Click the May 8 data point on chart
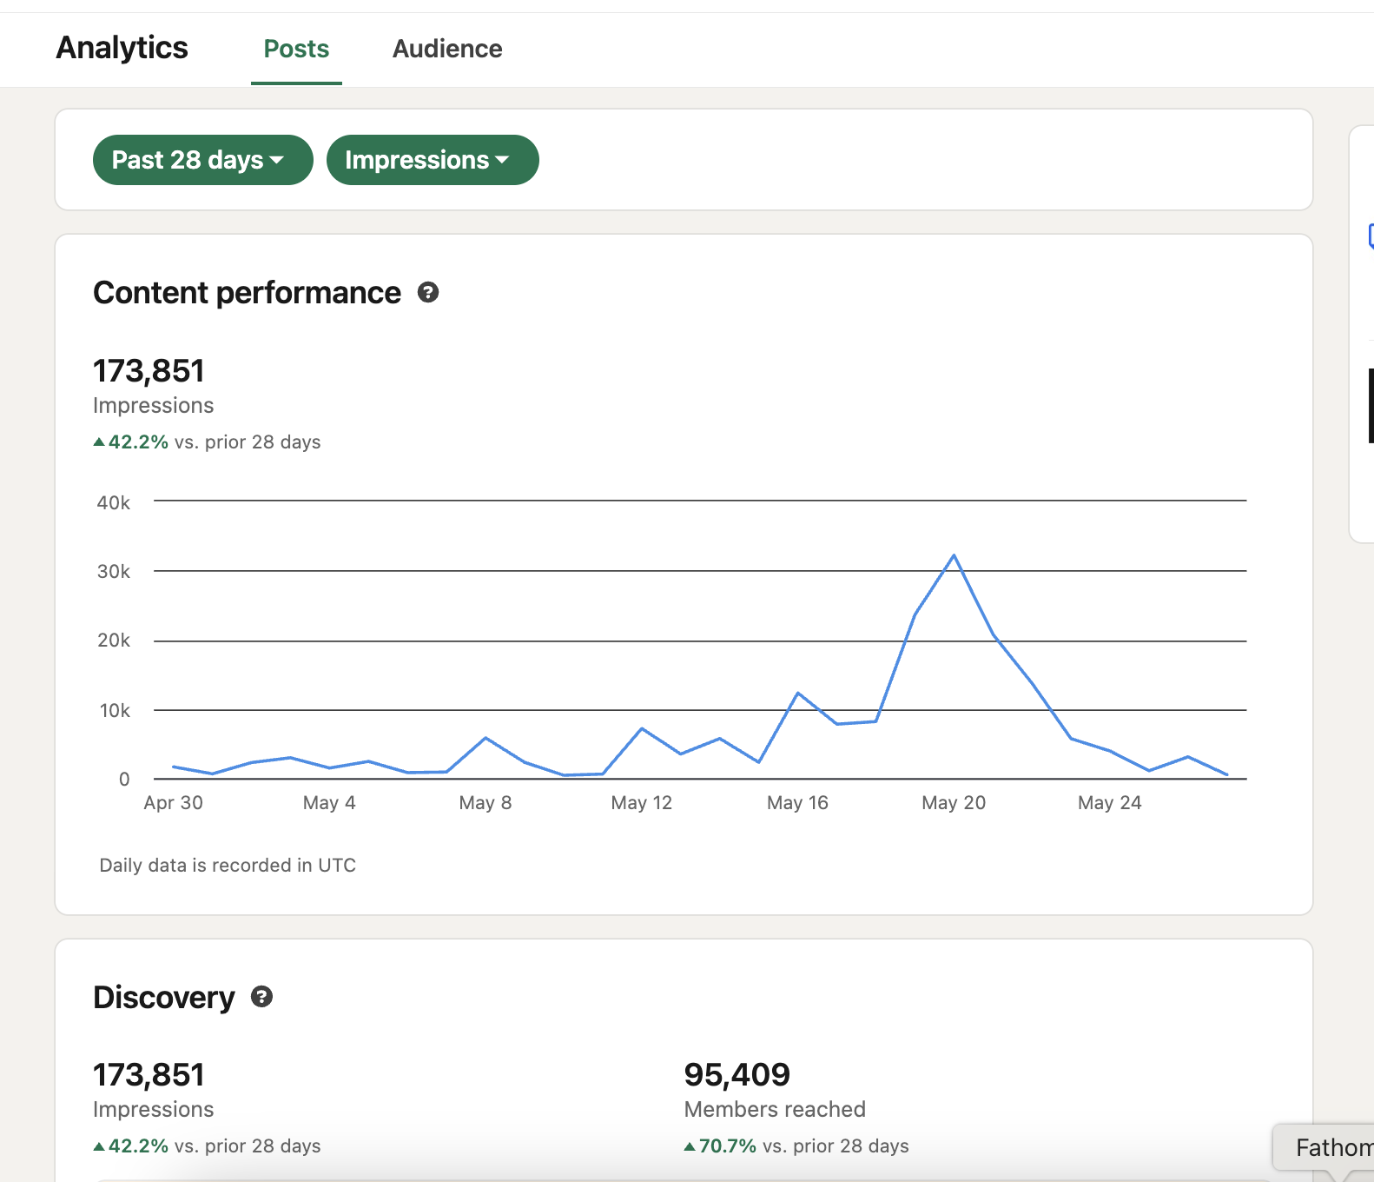This screenshot has width=1374, height=1182. [486, 738]
